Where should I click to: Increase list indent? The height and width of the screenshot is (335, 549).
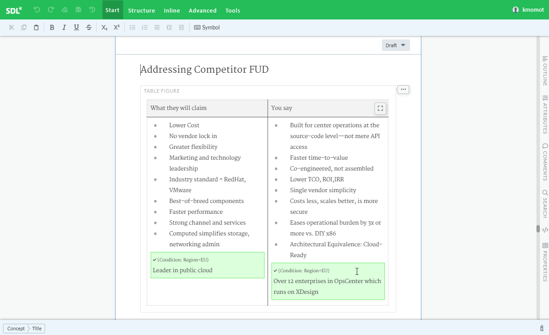pyautogui.click(x=169, y=27)
